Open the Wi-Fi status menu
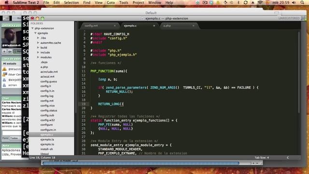The height and width of the screenshot is (174, 309). [x=260, y=2]
